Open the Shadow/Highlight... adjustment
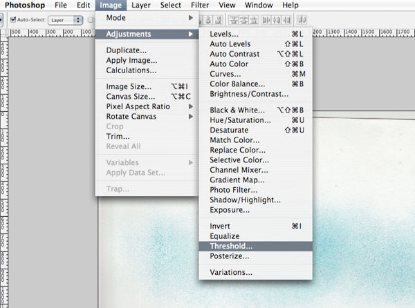 click(256, 200)
